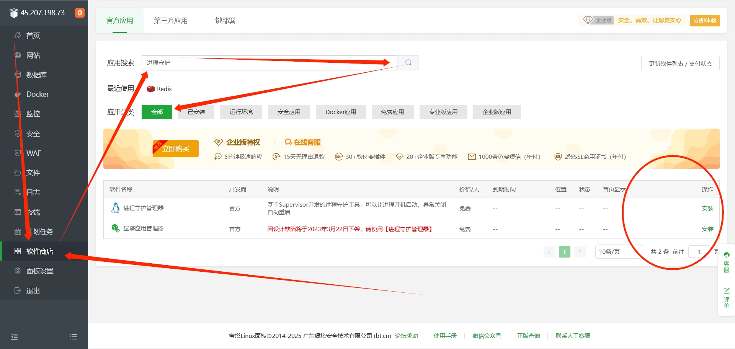735x349 pixels.
Task: Open the WAF shield icon in sidebar
Action: tap(18, 153)
